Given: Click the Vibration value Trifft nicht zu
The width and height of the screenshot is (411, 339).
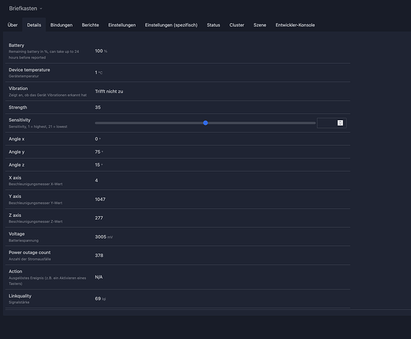Looking at the screenshot, I should (x=109, y=92).
